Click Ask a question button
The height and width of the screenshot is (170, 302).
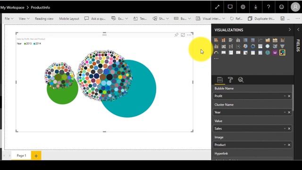95,18
